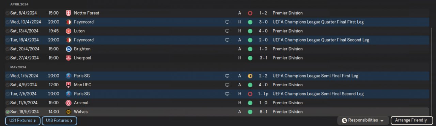Open the 8 - 1 Wolves match result
Screen dimensions: 436x126
click(x=262, y=111)
